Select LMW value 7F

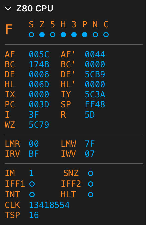[x=90, y=144]
